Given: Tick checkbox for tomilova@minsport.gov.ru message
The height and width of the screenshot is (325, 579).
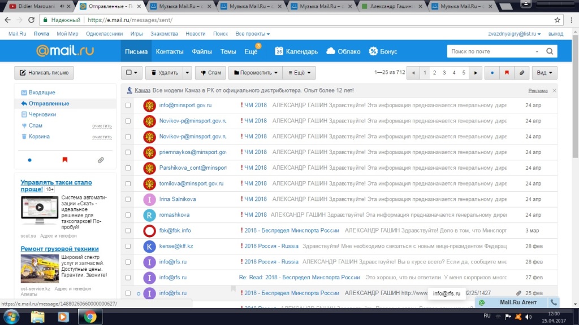Looking at the screenshot, I should pos(128,183).
